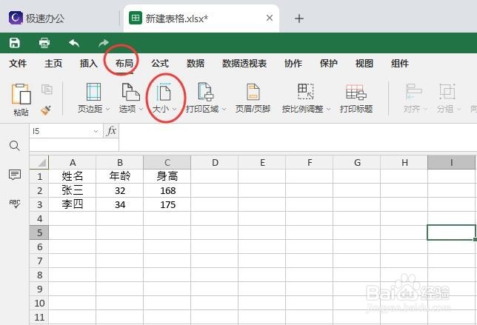Switch to the 布局 tab
Viewport: 477px width, 325px height.
click(124, 63)
